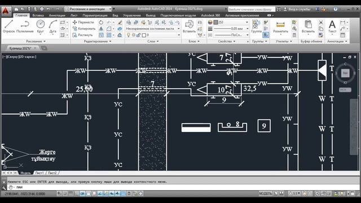Expand the Рисование panel
The width and height of the screenshot is (361, 203).
(x=36, y=41)
